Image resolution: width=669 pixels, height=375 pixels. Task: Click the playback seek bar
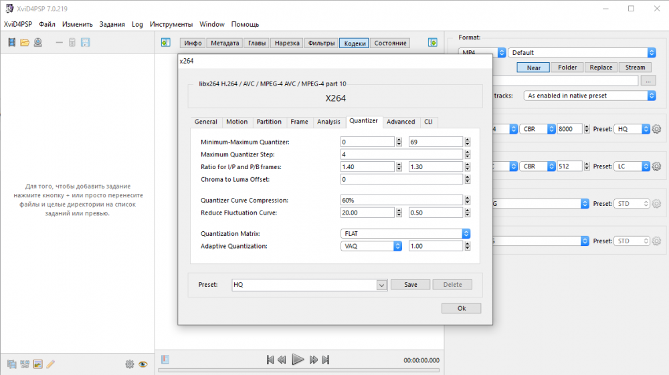300,370
